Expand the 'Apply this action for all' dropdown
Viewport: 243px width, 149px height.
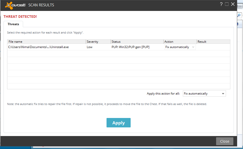pyautogui.click(x=204, y=94)
